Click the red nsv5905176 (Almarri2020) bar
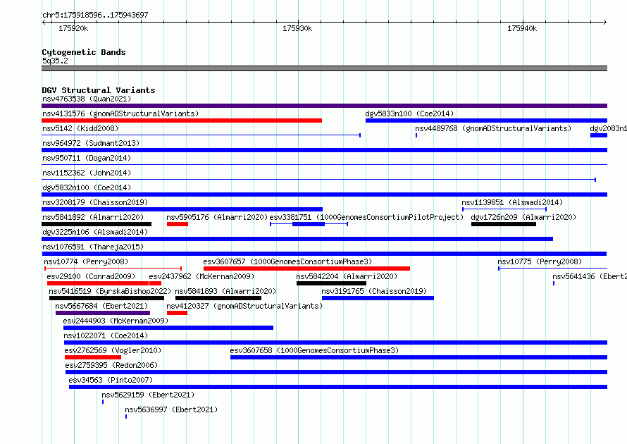This screenshot has height=444, width=627. click(178, 224)
